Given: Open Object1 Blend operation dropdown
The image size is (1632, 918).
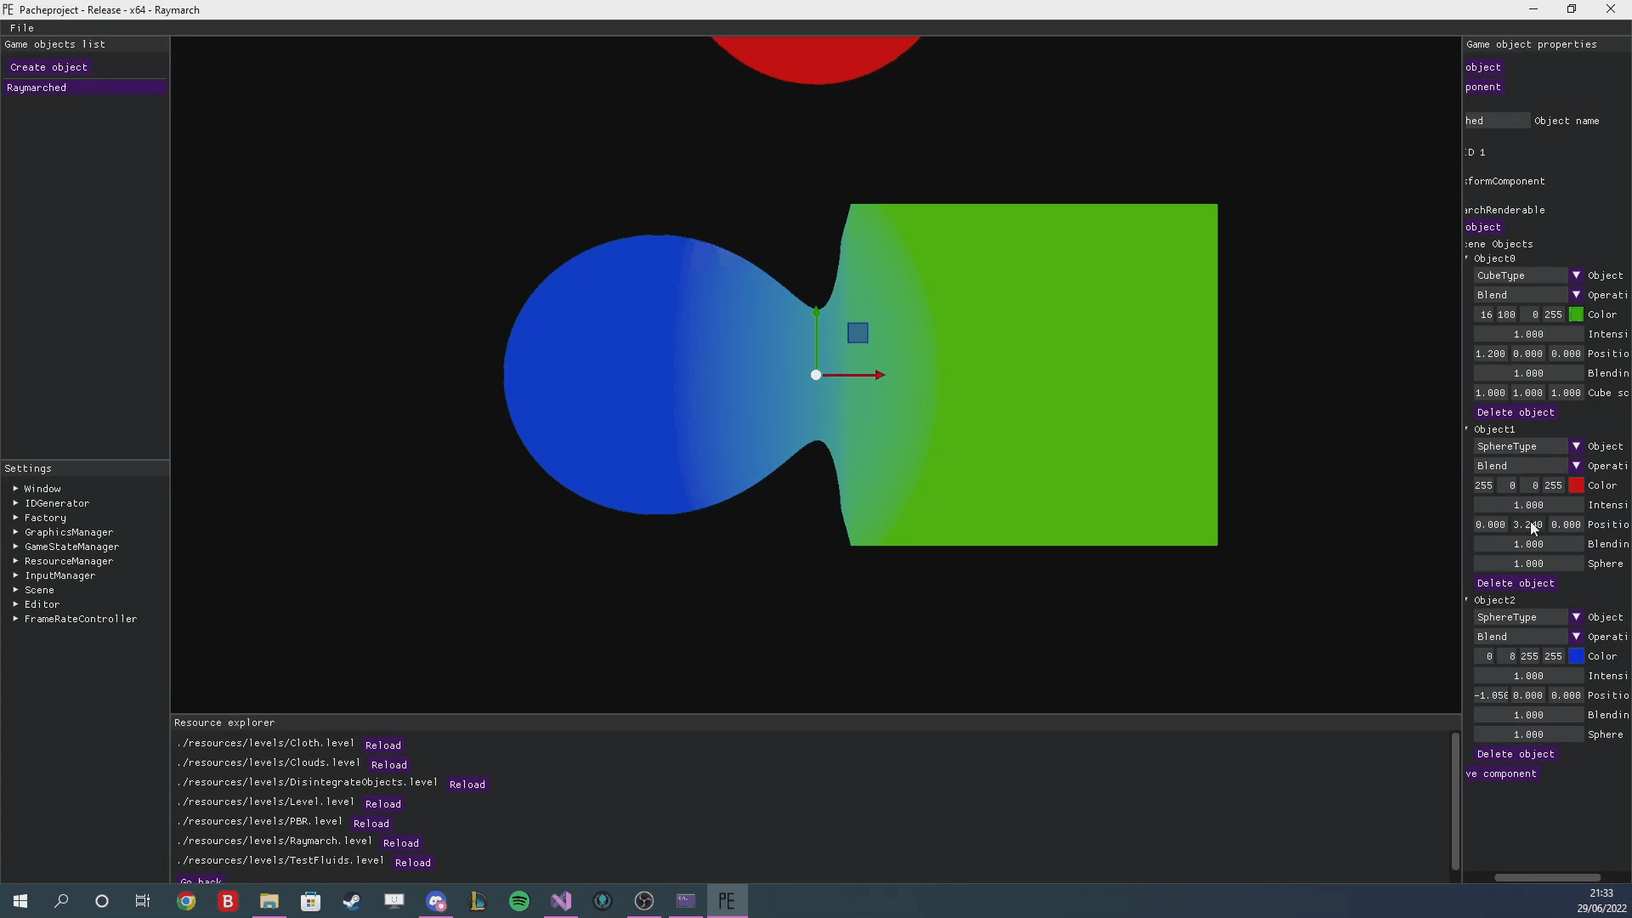Looking at the screenshot, I should (1576, 466).
